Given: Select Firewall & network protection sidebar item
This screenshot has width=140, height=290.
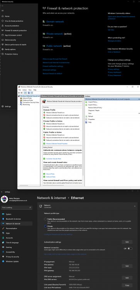Looking at the screenshot, I should click(16, 31).
